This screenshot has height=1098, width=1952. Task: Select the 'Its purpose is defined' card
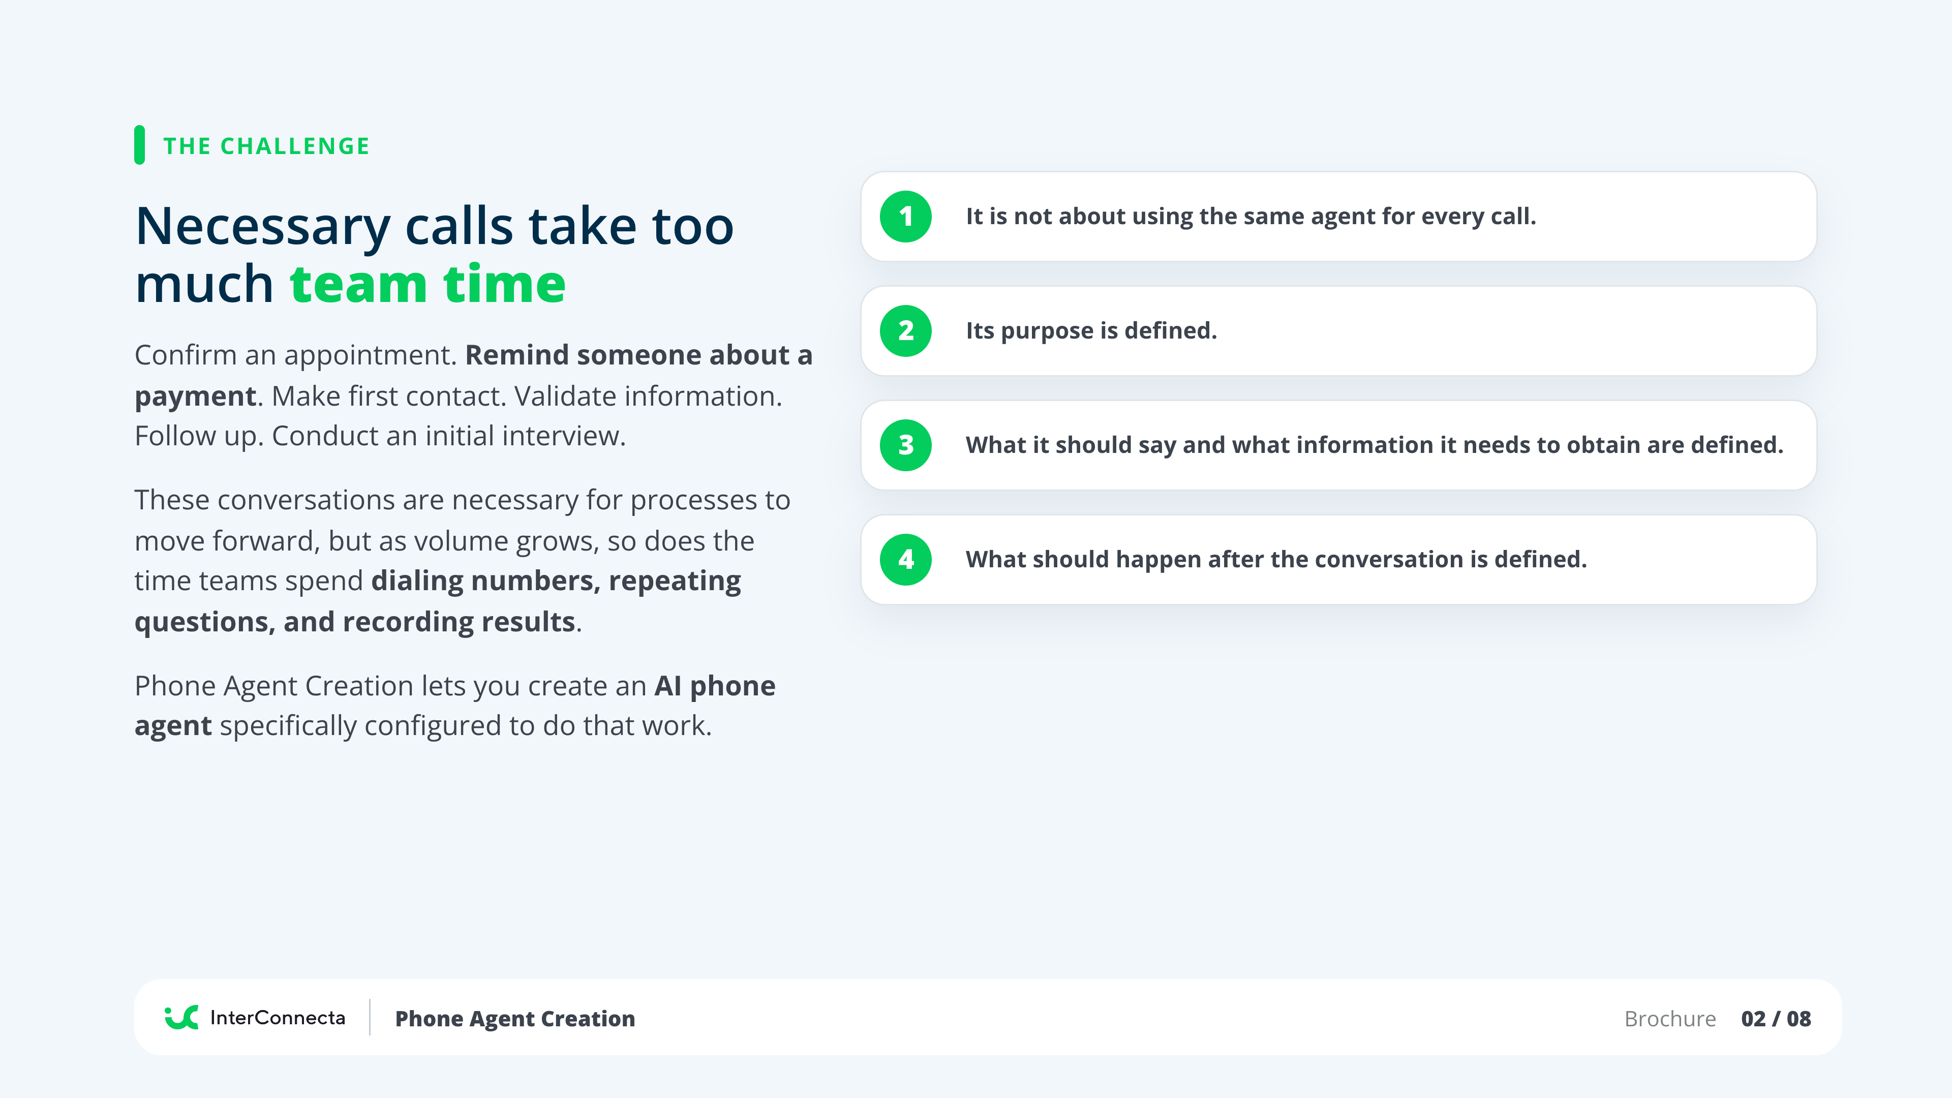point(1338,331)
